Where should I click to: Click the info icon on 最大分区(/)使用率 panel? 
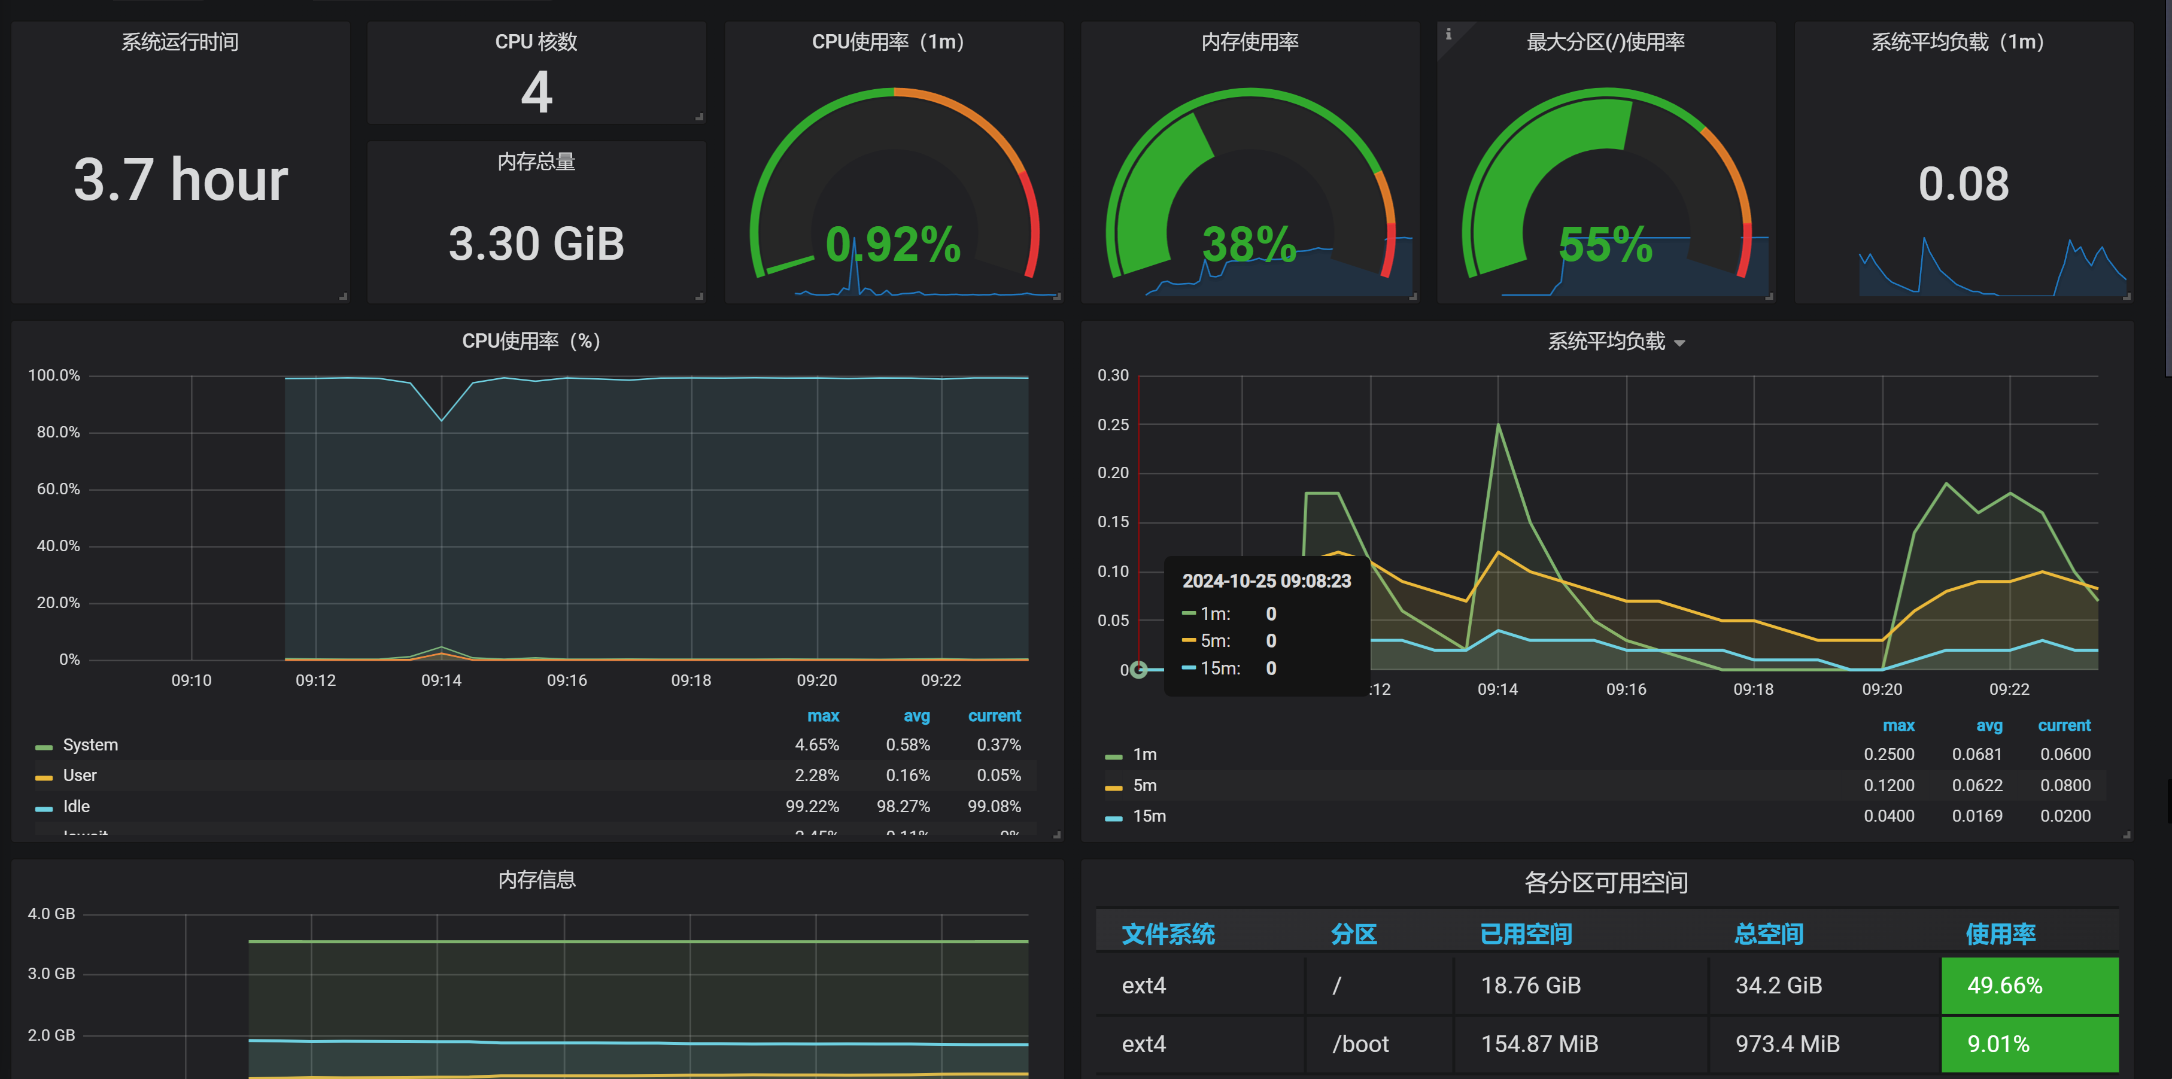[x=1450, y=34]
